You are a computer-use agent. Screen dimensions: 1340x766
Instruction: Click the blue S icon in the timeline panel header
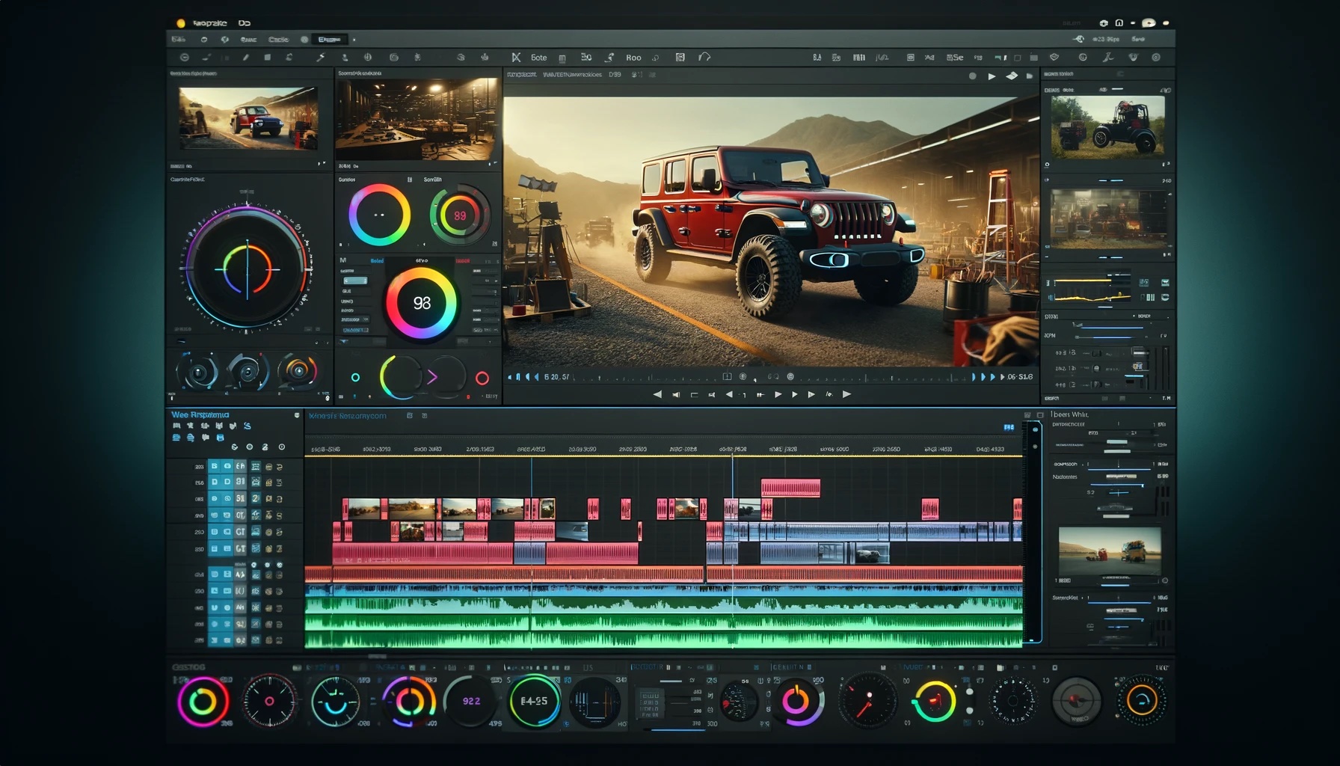tap(247, 426)
